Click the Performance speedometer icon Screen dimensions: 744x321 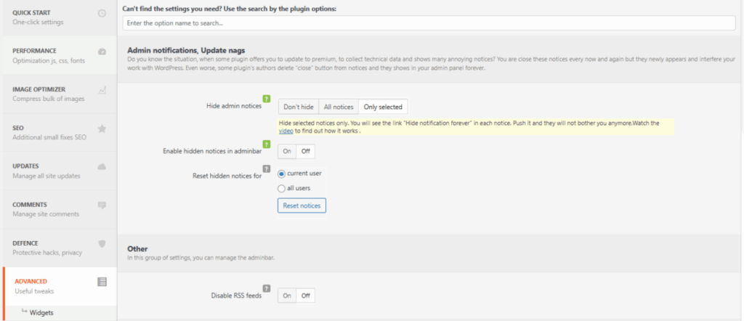click(102, 52)
